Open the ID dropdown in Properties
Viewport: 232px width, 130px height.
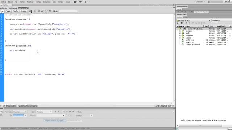pos(20,115)
